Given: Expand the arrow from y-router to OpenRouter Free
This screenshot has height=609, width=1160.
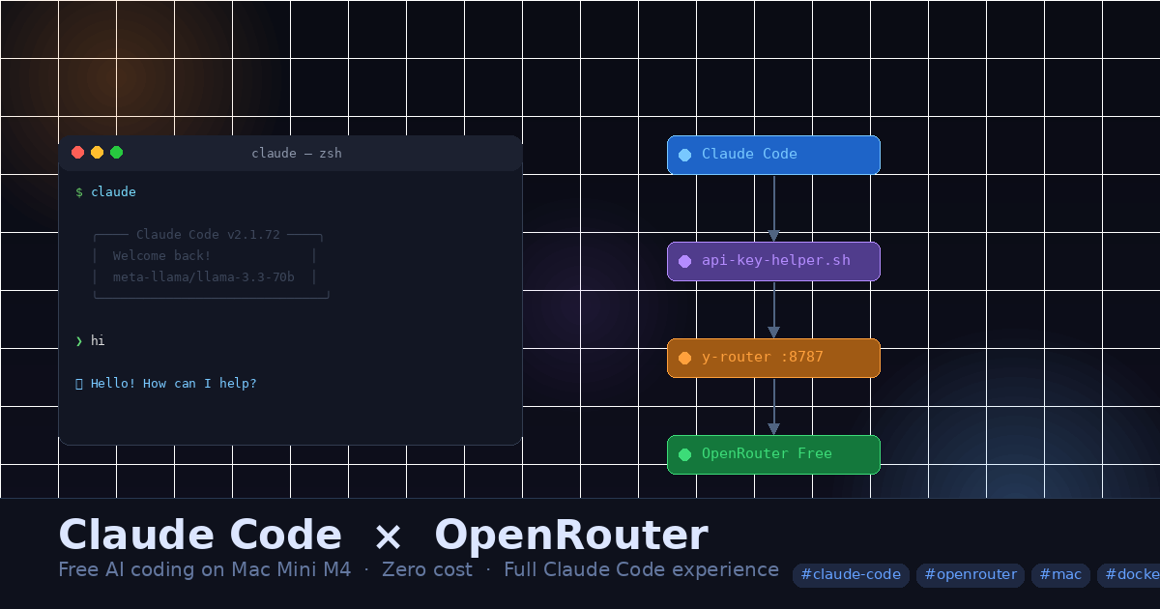Looking at the screenshot, I should coord(773,406).
